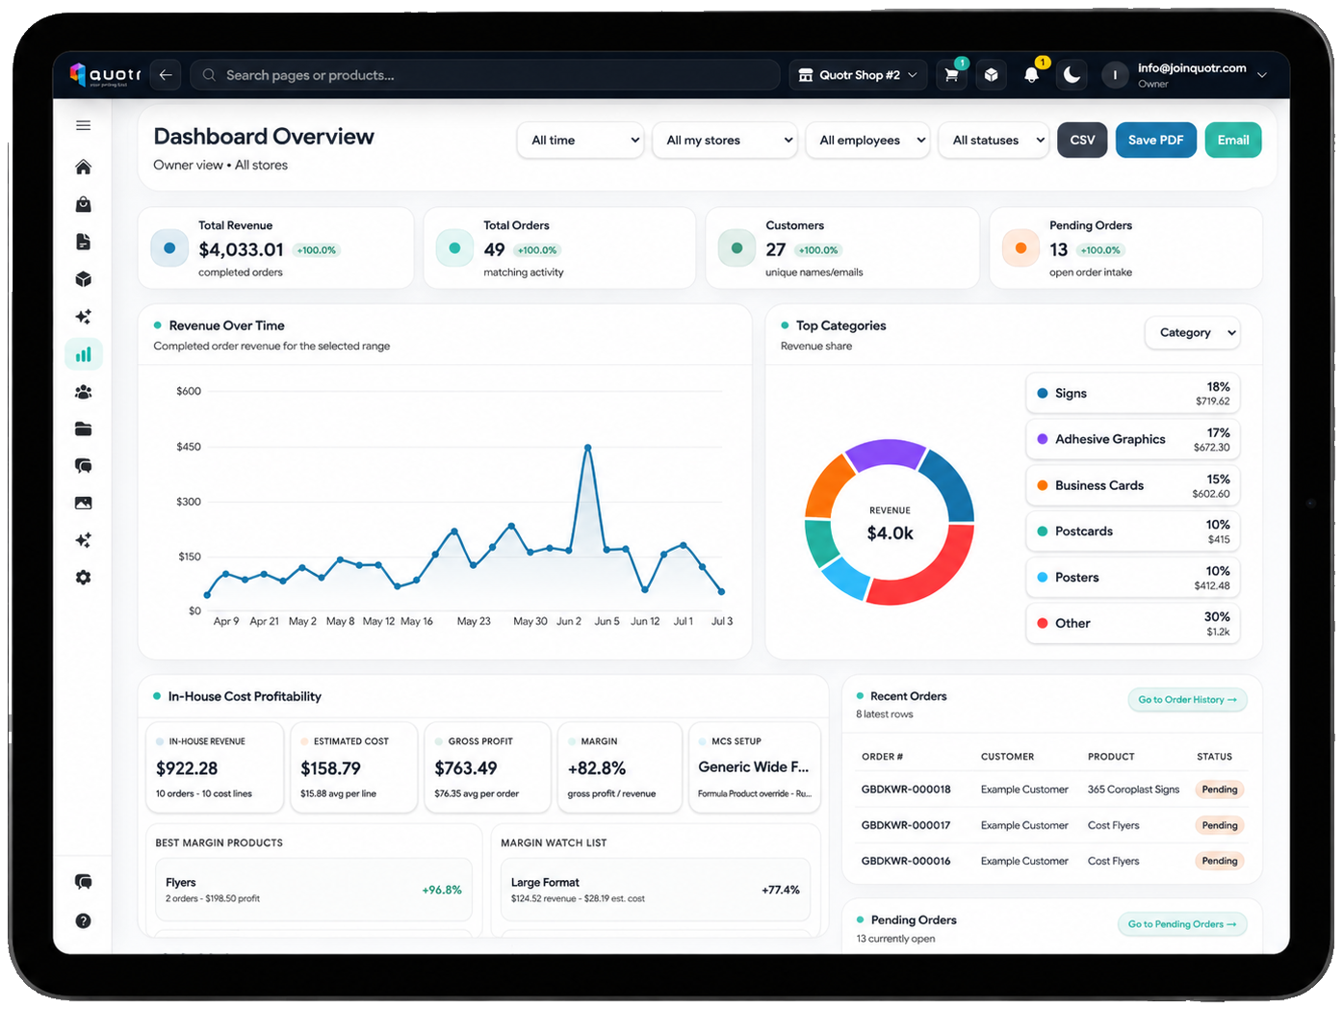Click the Email button
The height and width of the screenshot is (1010, 1343).
(x=1232, y=141)
